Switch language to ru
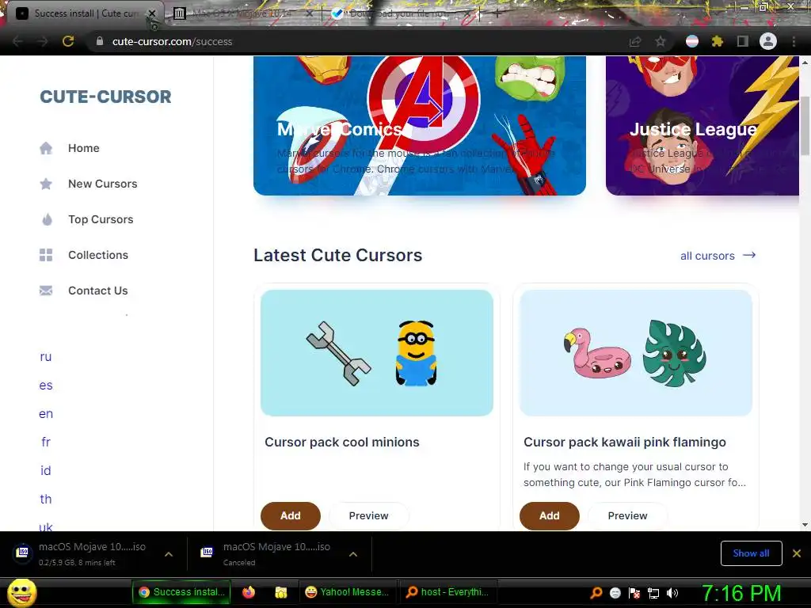 click(45, 357)
